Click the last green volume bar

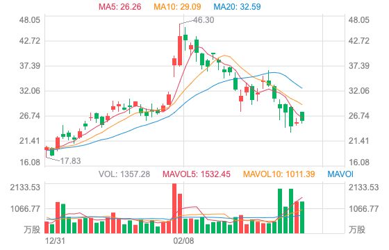tap(302, 217)
